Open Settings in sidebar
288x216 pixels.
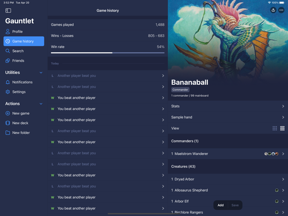pyautogui.click(x=24, y=92)
